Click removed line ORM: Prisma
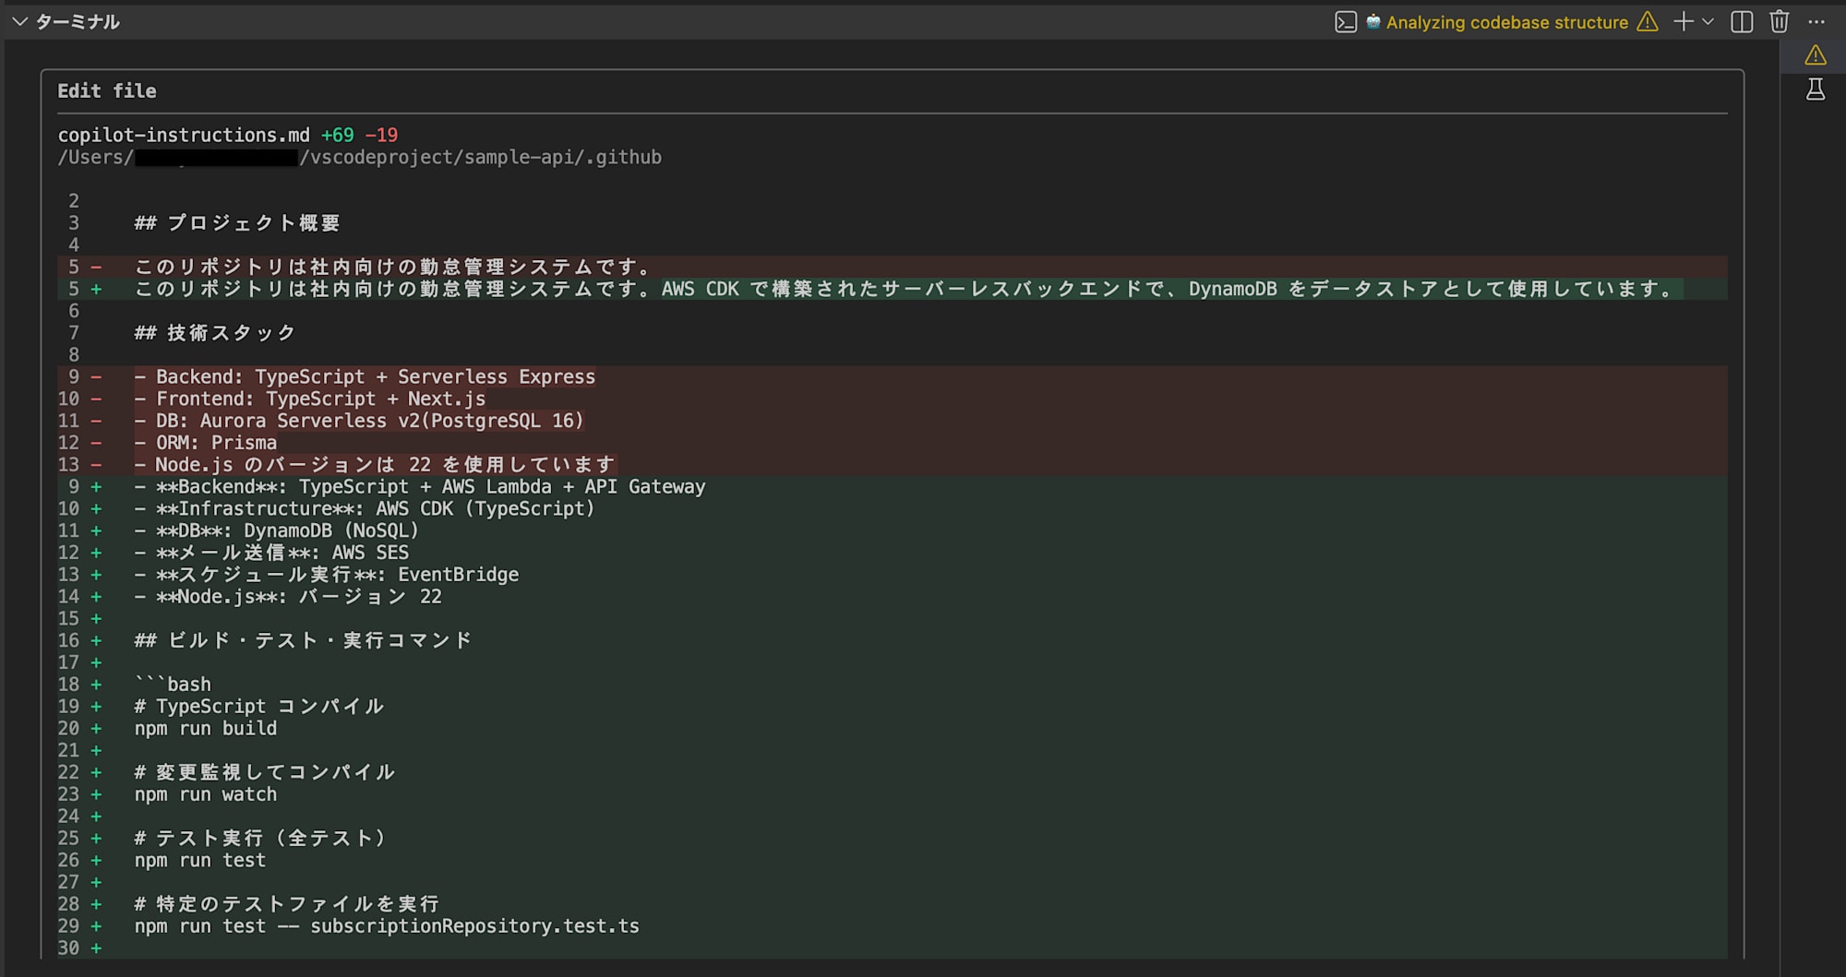This screenshot has width=1846, height=977. [205, 443]
